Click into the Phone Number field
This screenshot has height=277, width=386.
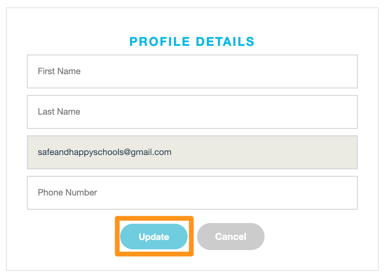(x=192, y=193)
